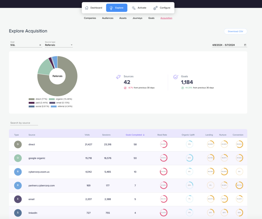Switch to the Companies tab

pos(90,18)
